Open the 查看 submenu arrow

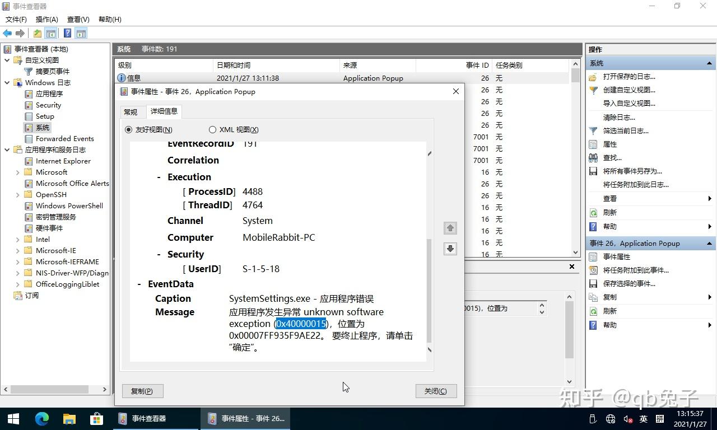tap(710, 198)
